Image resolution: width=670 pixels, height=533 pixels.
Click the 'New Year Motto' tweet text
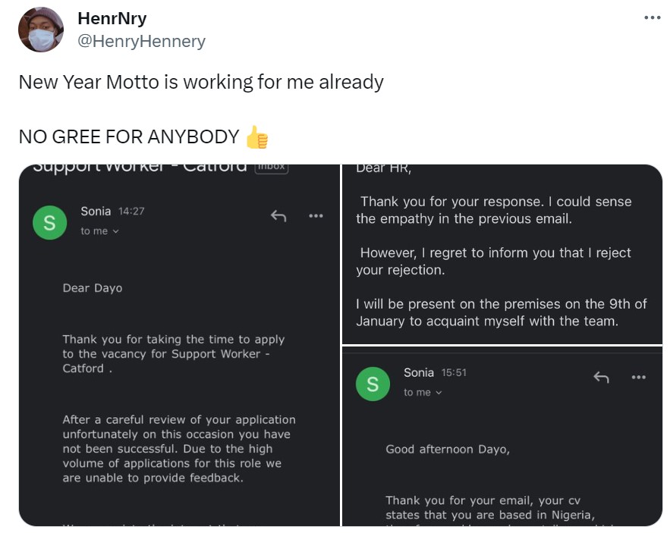tap(201, 82)
